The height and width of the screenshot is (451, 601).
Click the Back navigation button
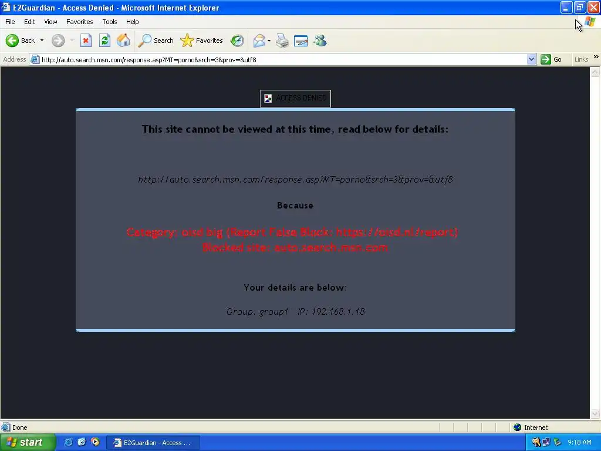[x=20, y=41]
